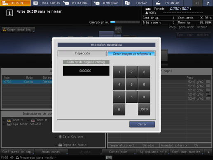Click the user icon beside 9703
The height and width of the screenshot is (160, 213).
coord(147,13)
